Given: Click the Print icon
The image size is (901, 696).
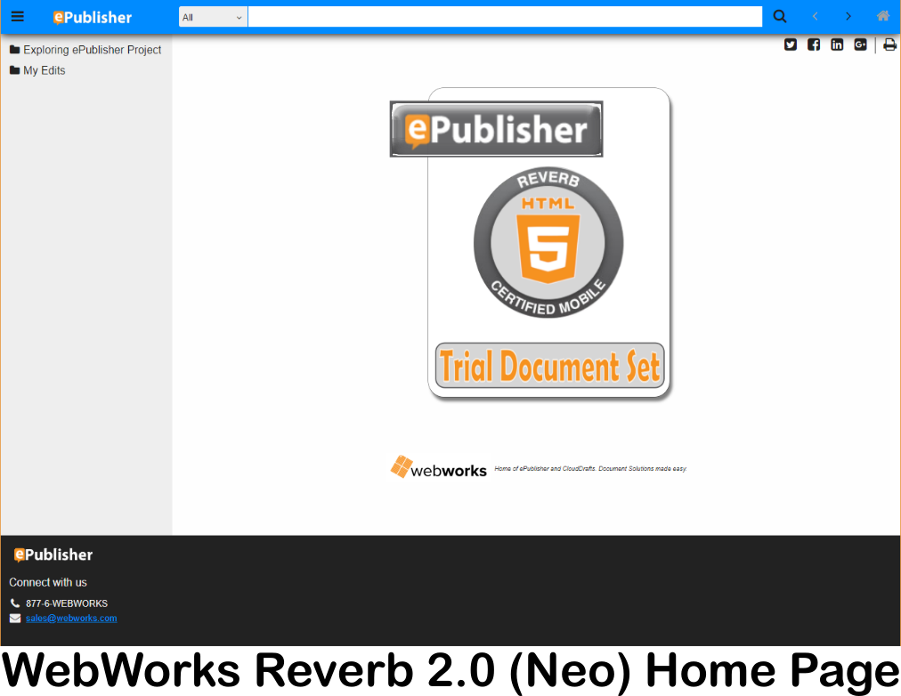Looking at the screenshot, I should click(889, 45).
